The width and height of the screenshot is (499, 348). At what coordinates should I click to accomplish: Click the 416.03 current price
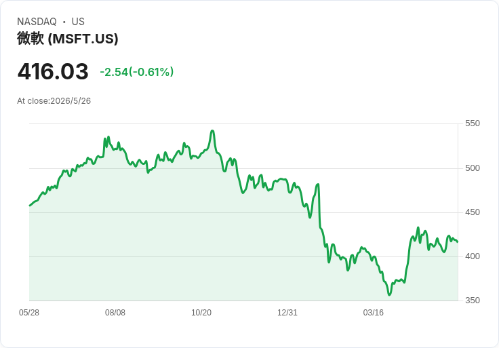point(53,71)
